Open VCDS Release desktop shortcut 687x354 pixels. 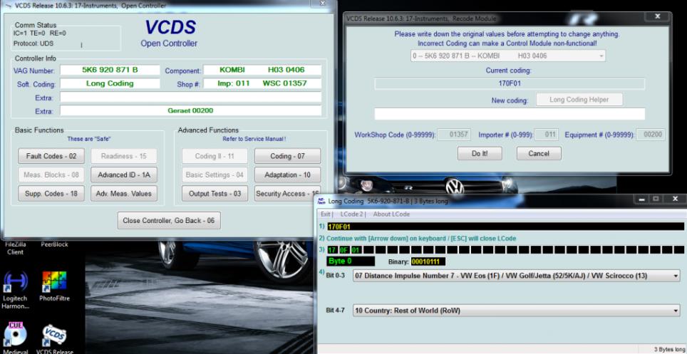point(54,338)
